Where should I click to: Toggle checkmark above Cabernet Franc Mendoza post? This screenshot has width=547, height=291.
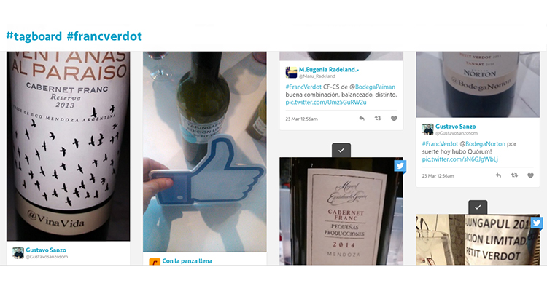pos(341,150)
